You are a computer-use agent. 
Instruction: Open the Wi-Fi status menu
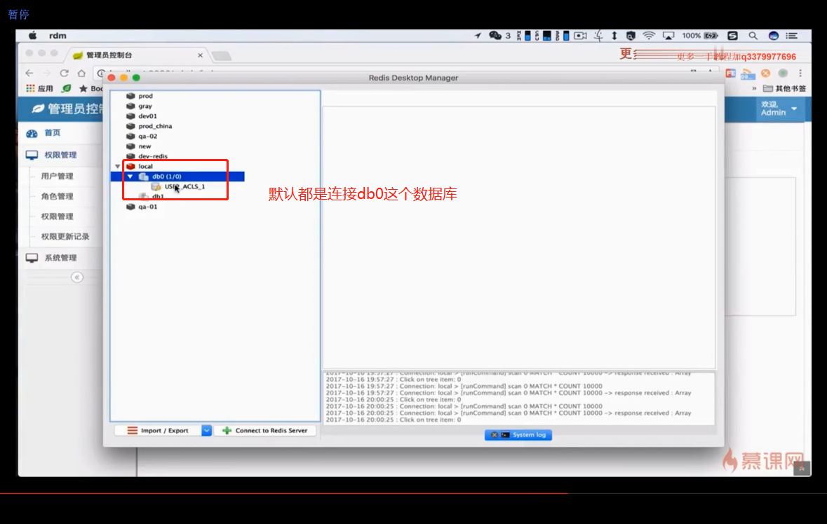(649, 35)
